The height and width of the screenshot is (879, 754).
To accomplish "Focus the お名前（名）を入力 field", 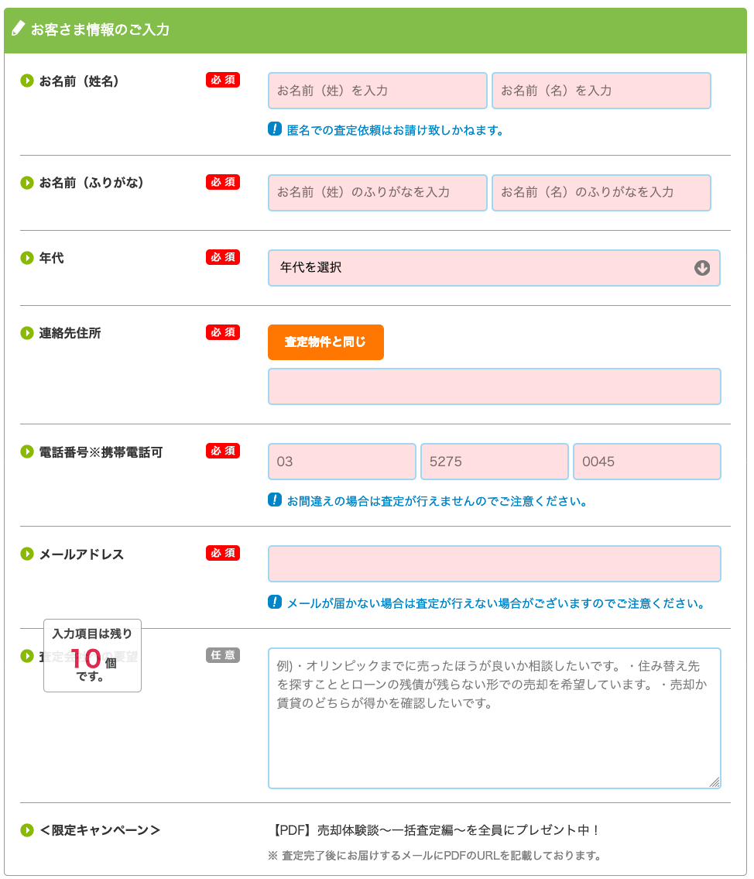I will [601, 91].
